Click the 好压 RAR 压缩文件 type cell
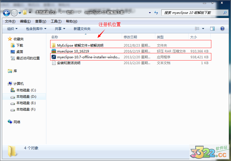 tap(171, 51)
